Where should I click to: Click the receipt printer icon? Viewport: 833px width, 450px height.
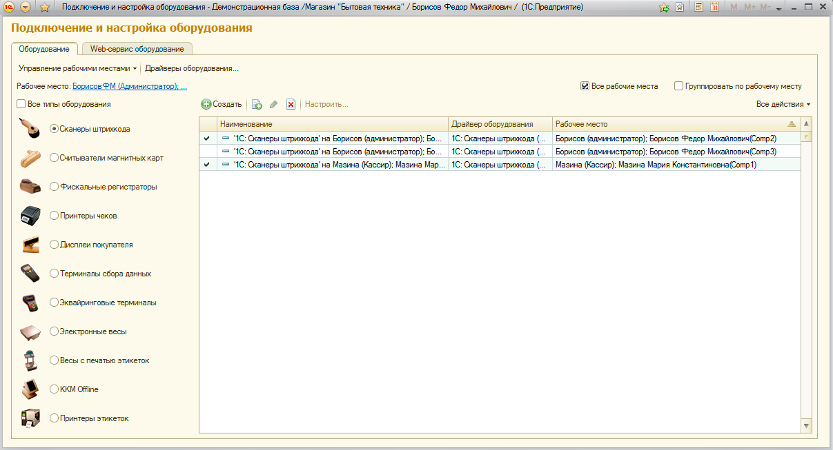(31, 216)
